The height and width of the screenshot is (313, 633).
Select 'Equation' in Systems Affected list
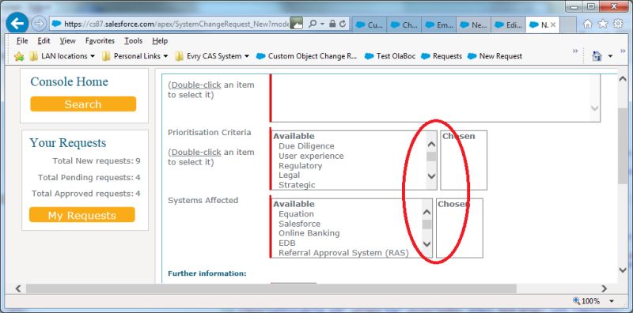click(296, 213)
